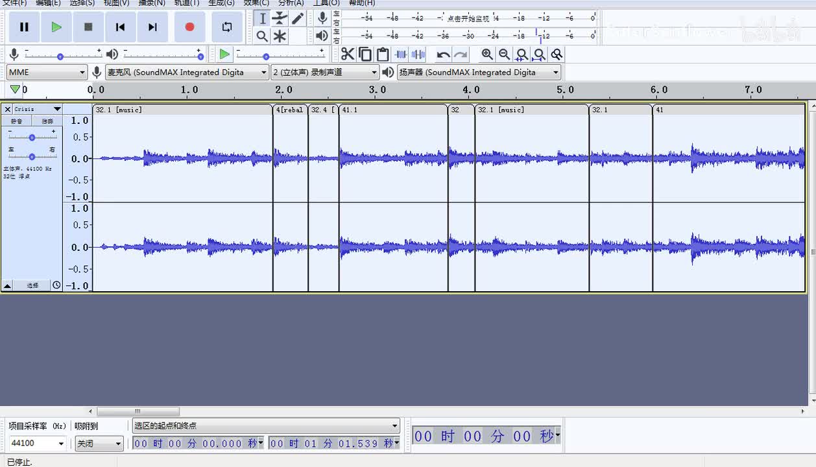816x467 pixels.
Task: Open the 效果(C) menu
Action: 256,3
